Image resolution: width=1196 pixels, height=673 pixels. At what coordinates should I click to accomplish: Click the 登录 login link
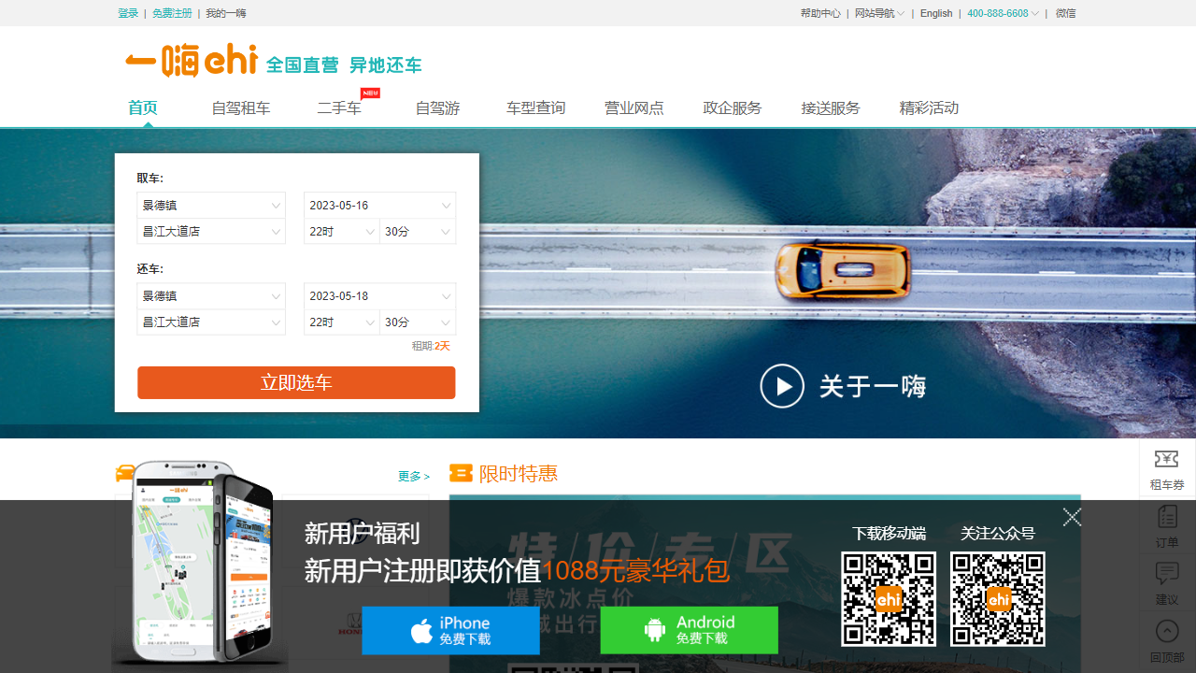point(128,13)
